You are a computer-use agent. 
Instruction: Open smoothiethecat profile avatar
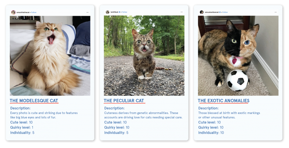click(x=13, y=12)
